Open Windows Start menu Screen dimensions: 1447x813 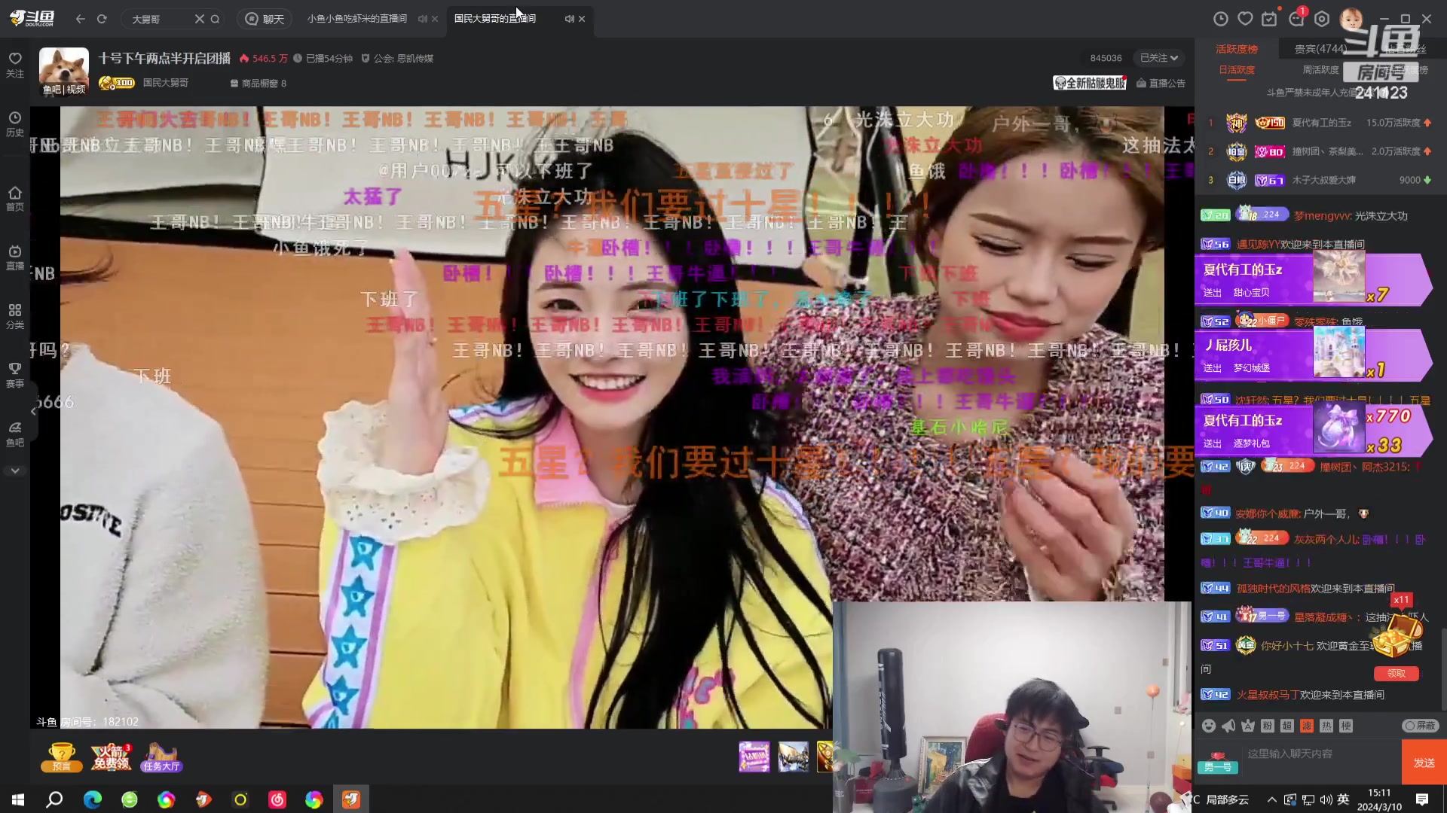point(18,799)
